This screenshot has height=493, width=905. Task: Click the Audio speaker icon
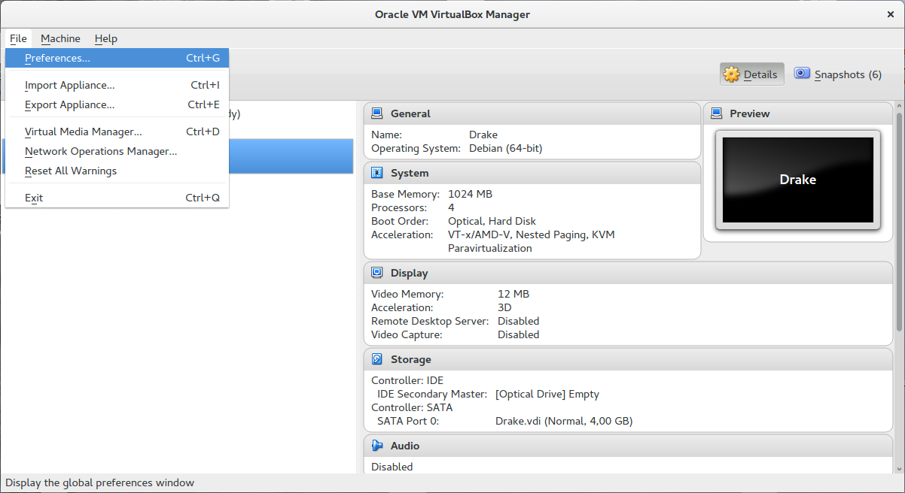point(377,446)
